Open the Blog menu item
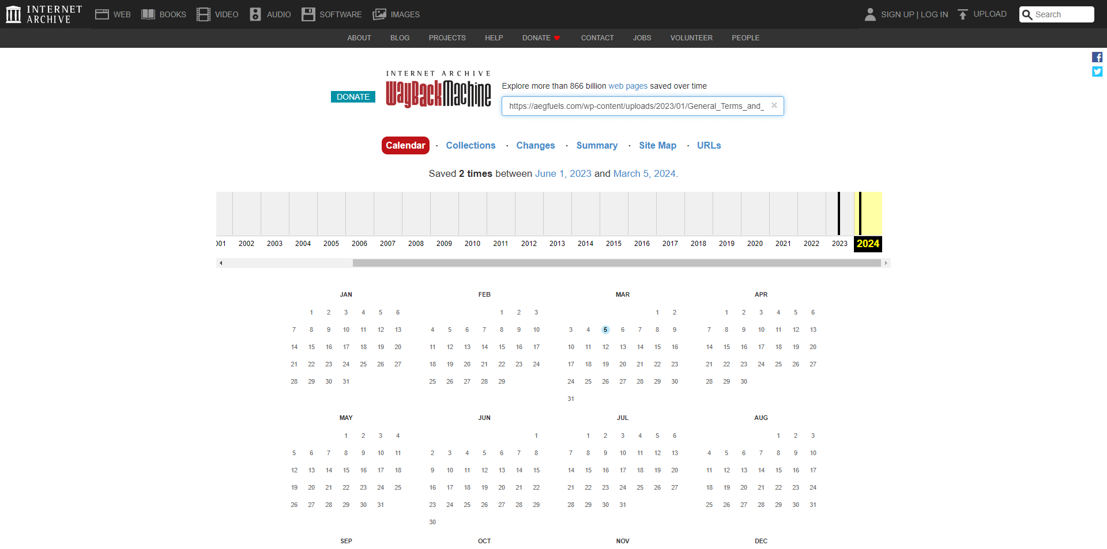Image resolution: width=1107 pixels, height=549 pixels. 400,38
